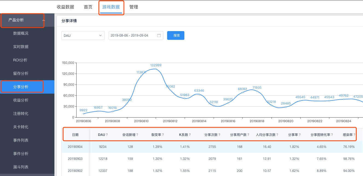Click the 71935 data point on the chart
Screen dimensions: 363x176
click(x=257, y=91)
